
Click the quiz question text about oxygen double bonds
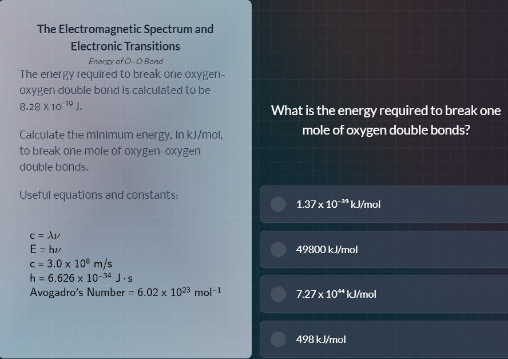pyautogui.click(x=386, y=120)
